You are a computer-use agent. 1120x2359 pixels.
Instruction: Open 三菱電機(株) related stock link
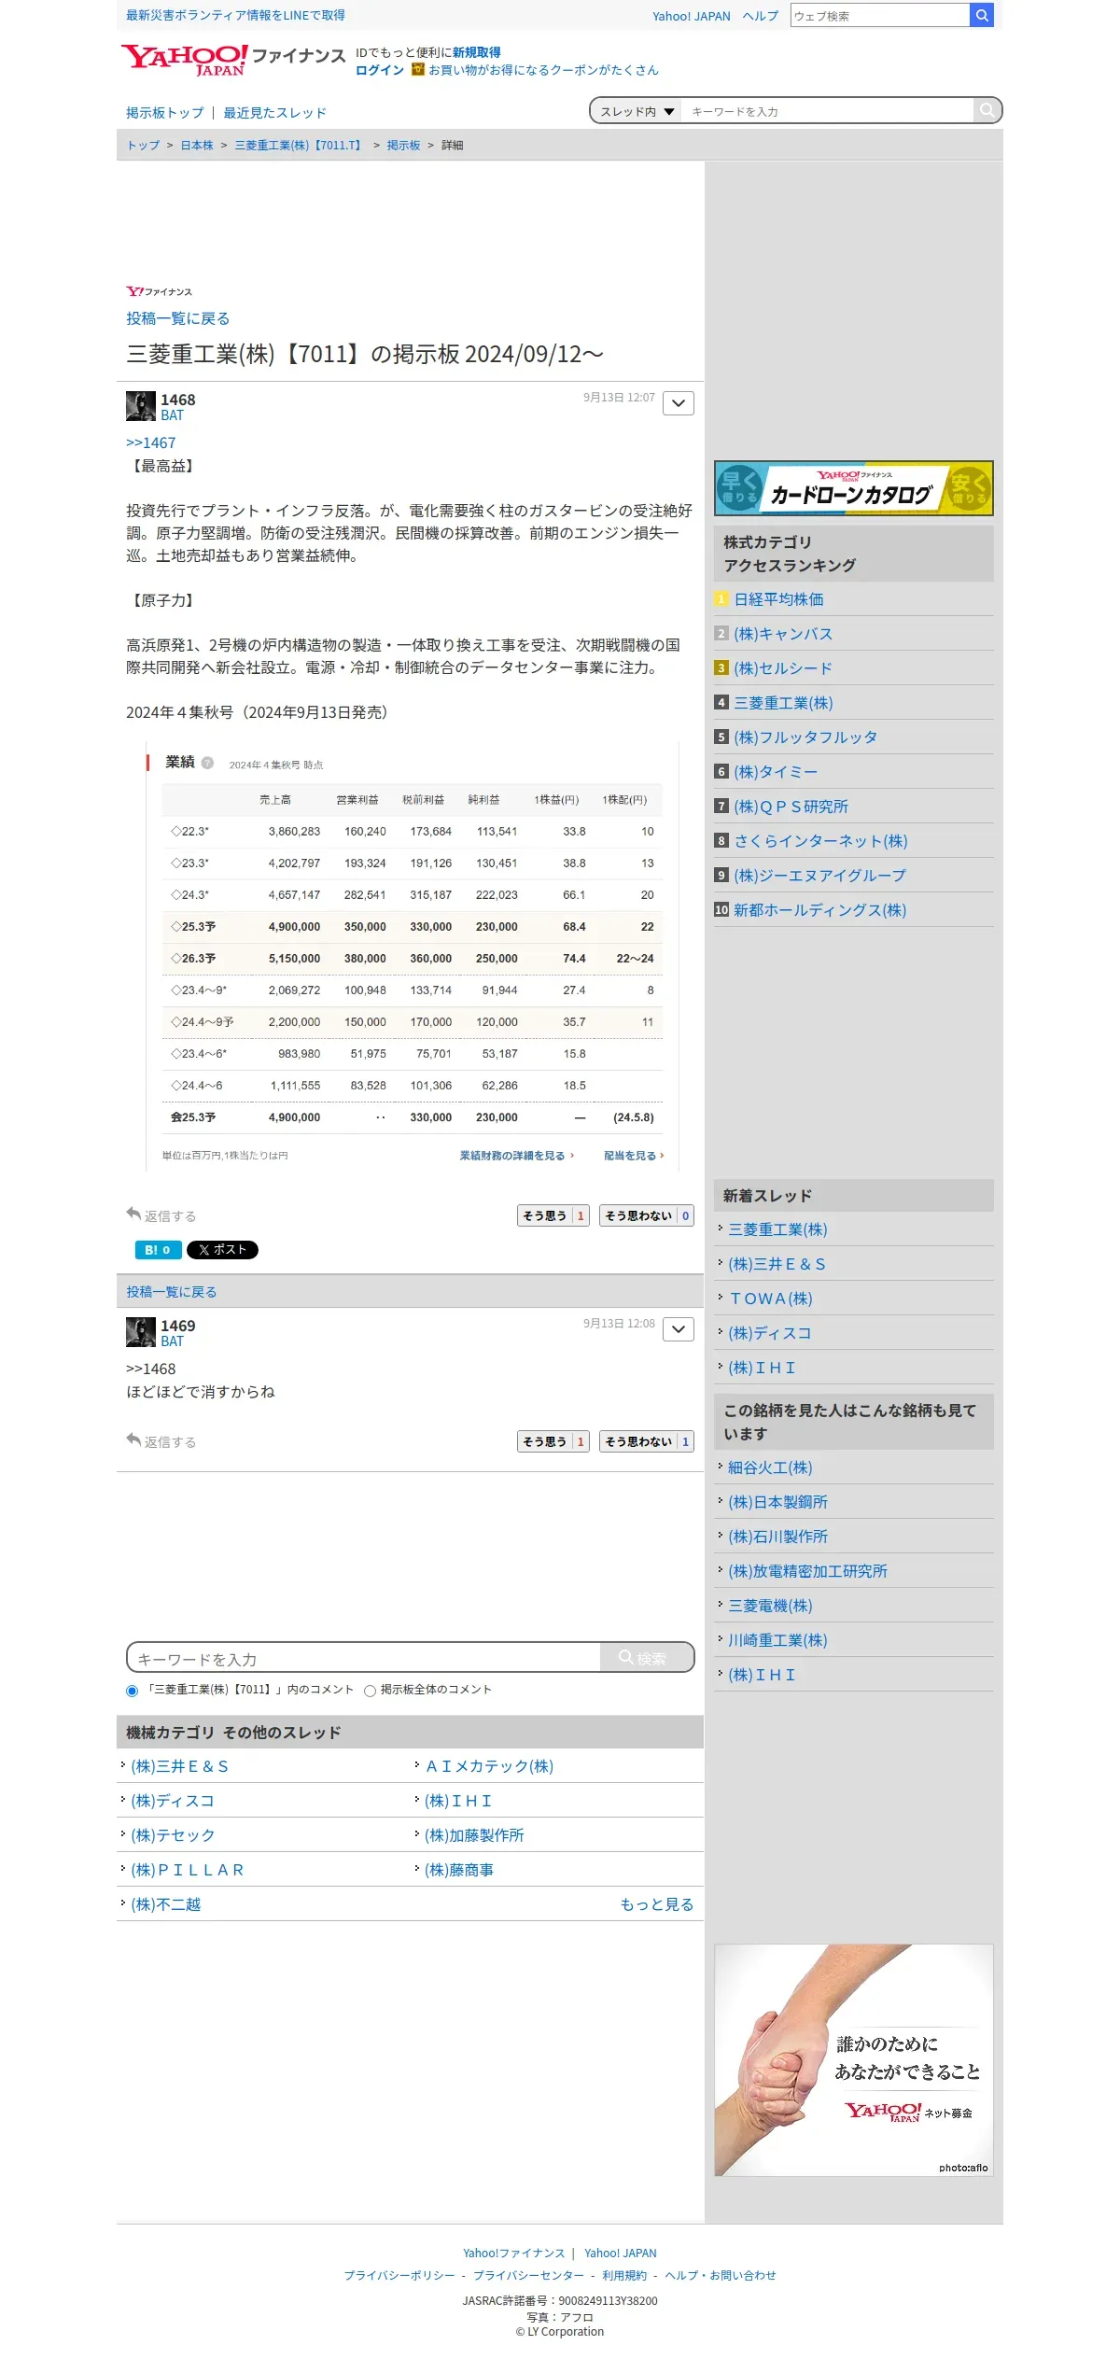coord(770,1606)
